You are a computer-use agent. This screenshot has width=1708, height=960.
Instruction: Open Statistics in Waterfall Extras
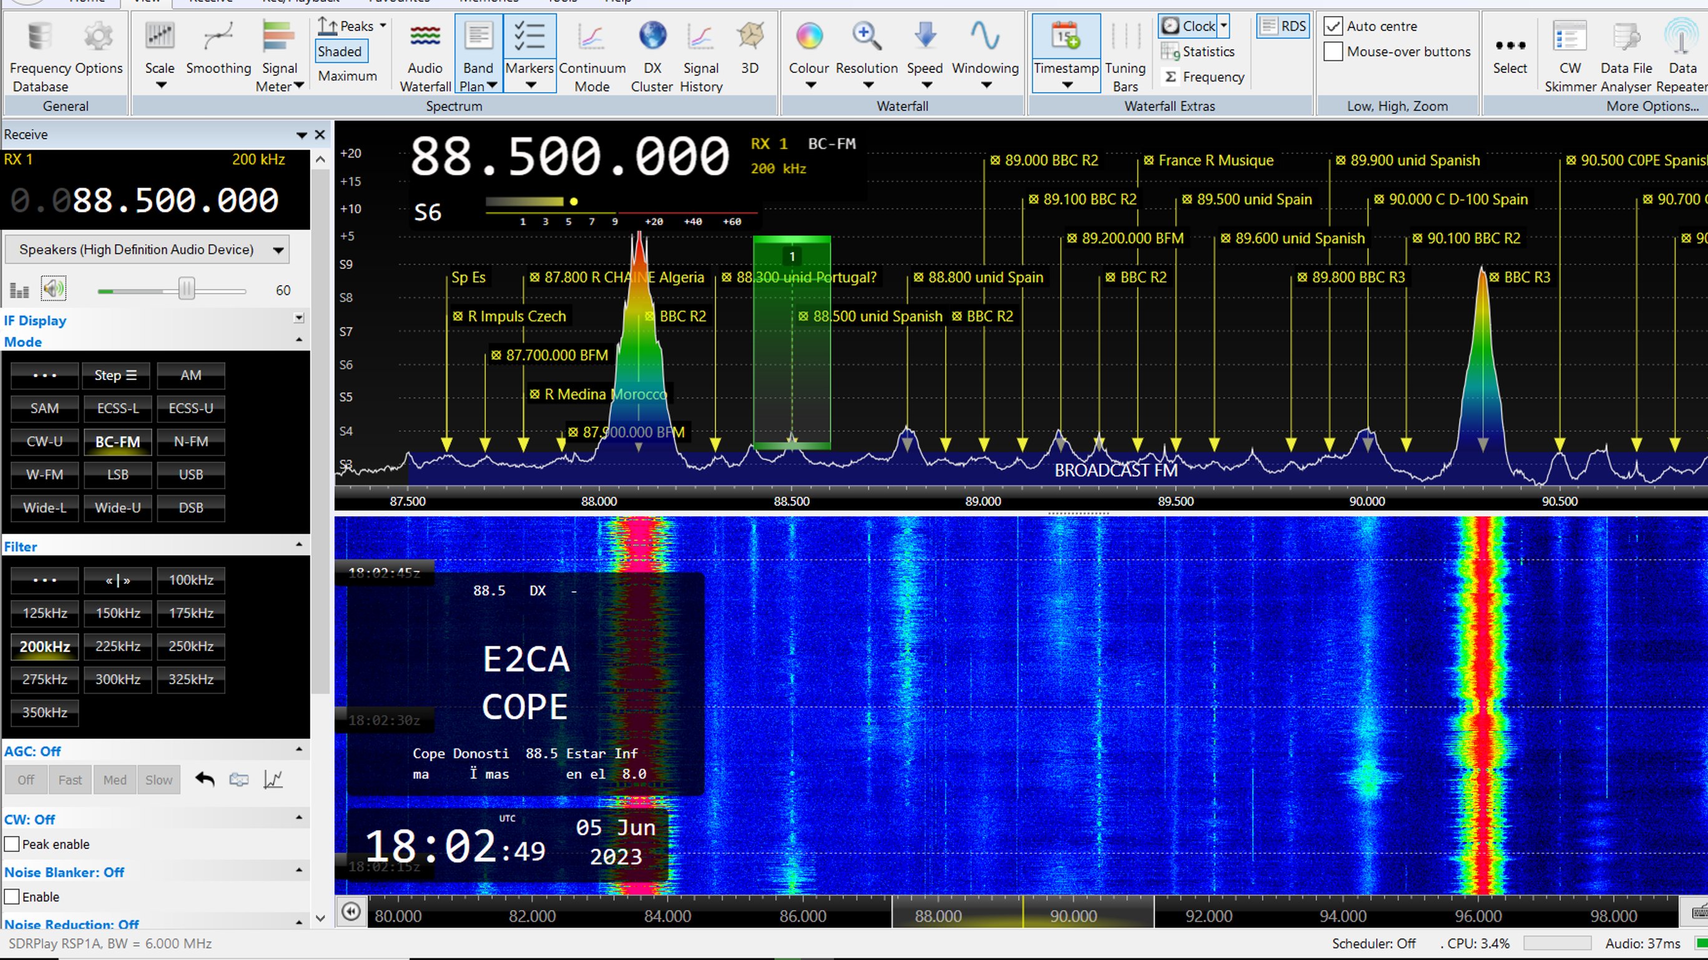[1199, 51]
